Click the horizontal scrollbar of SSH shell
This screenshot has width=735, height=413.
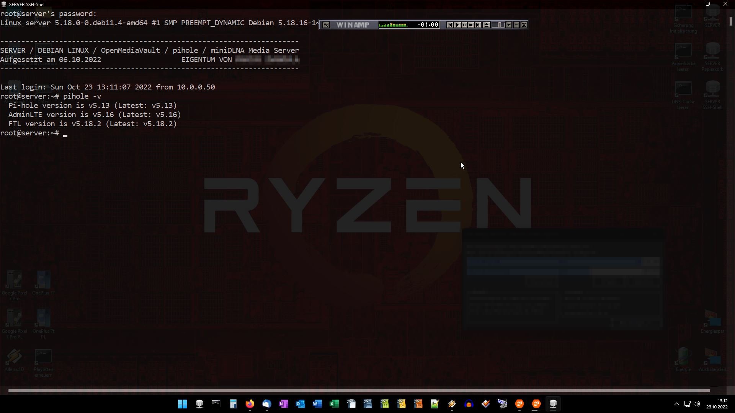pyautogui.click(x=359, y=390)
